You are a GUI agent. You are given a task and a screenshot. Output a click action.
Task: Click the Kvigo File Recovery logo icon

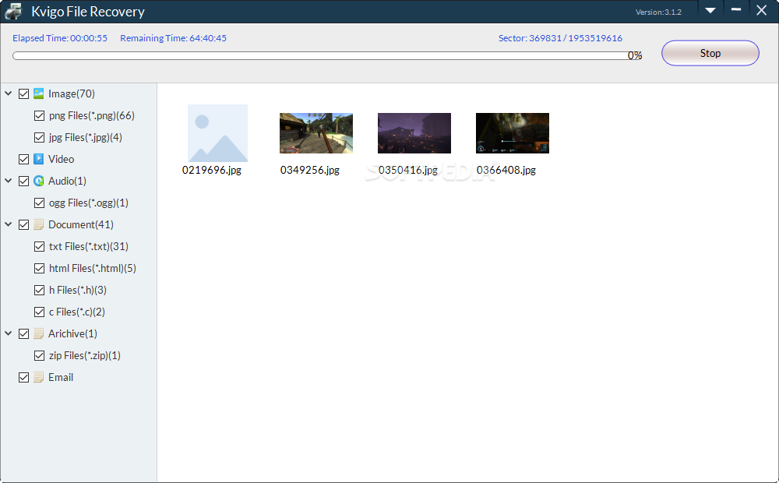tap(13, 11)
